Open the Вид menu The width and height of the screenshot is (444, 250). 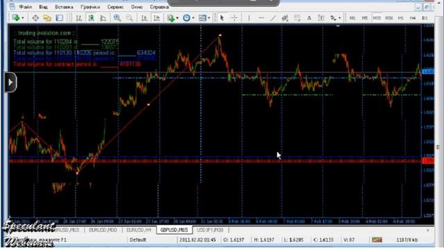[43, 6]
